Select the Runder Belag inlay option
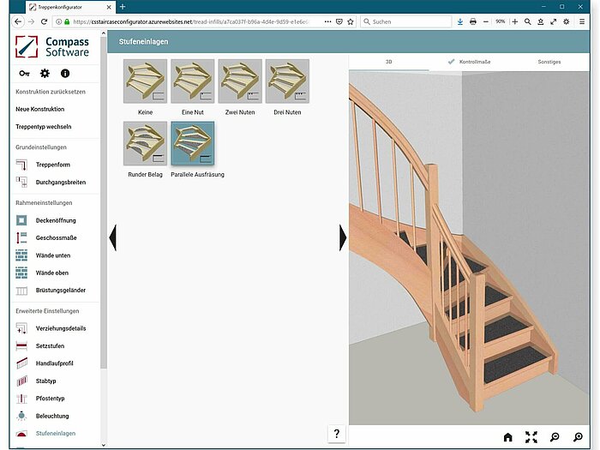This screenshot has height=450, width=600. point(145,143)
